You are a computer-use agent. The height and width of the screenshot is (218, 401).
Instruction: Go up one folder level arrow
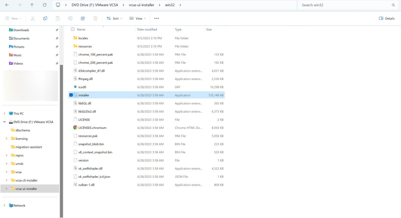[x=32, y=5]
